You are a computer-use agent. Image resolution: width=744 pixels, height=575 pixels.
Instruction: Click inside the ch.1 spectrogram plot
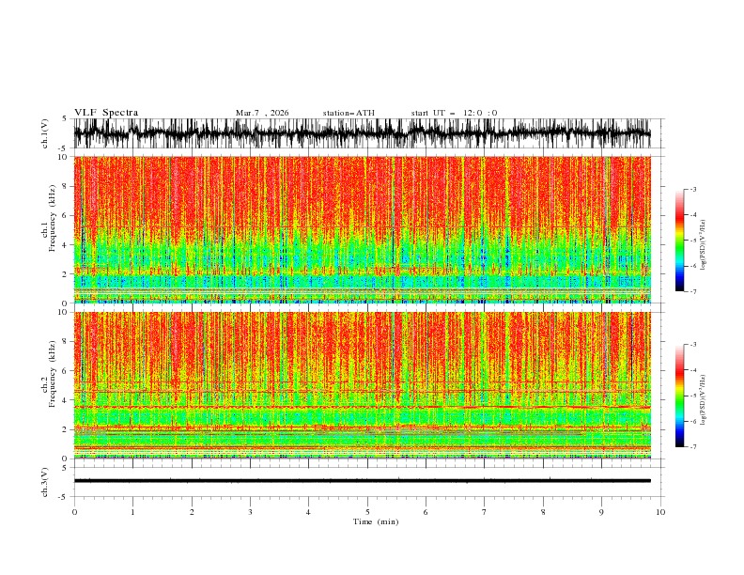[363, 229]
